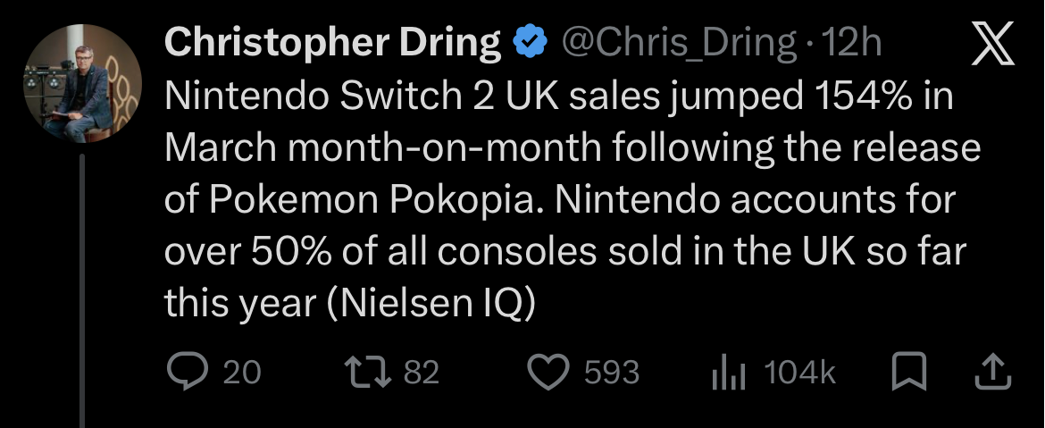Viewport: 1045px width, 428px height.
Task: Click the repost count of 82
Action: tap(422, 373)
